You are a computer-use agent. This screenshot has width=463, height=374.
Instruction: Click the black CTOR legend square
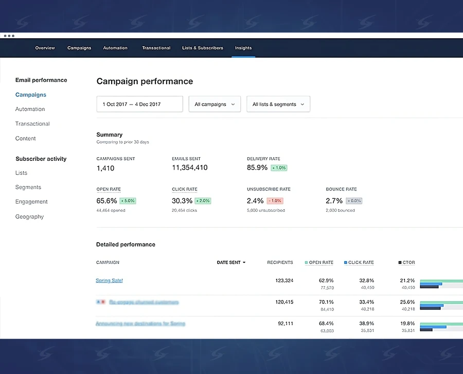[x=400, y=263]
